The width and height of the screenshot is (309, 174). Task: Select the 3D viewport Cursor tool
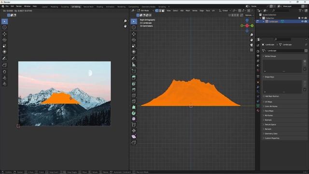tap(134, 28)
